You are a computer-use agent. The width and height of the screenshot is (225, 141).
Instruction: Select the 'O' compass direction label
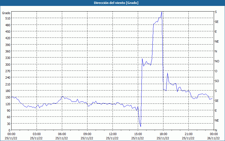[x=216, y=71]
